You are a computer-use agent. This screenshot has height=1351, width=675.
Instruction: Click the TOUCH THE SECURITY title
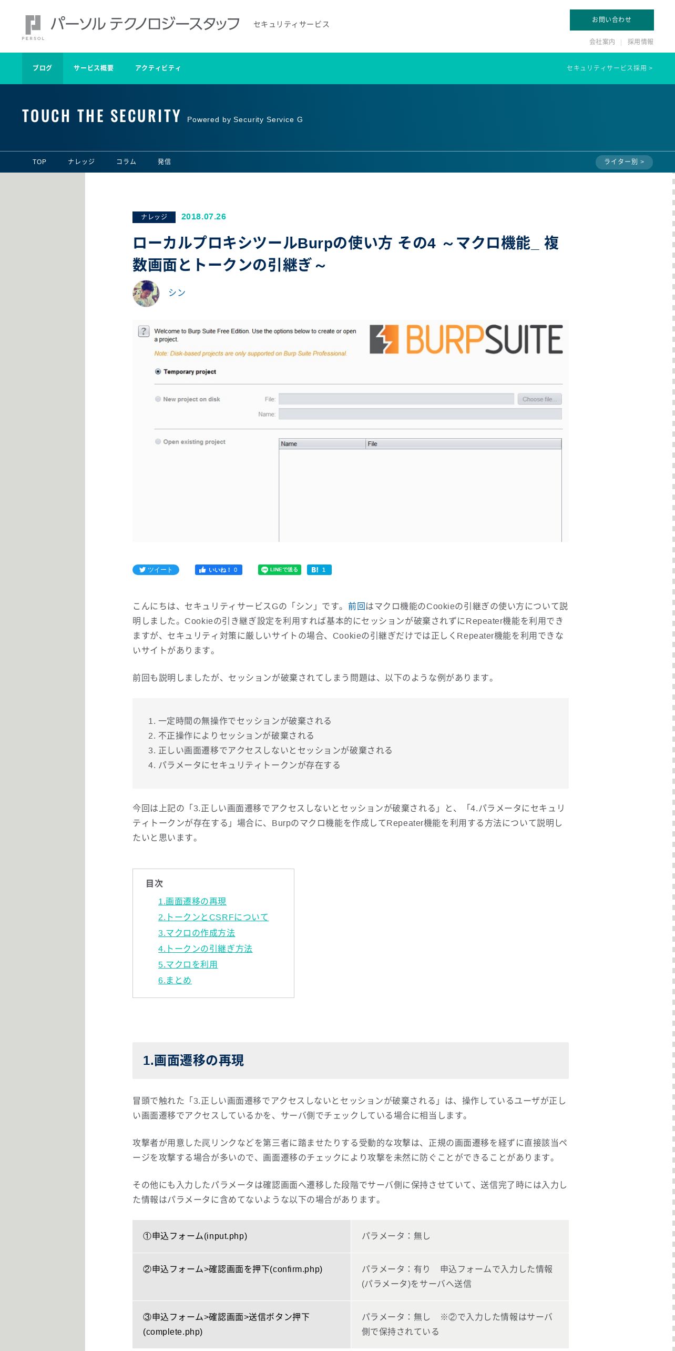coord(101,116)
